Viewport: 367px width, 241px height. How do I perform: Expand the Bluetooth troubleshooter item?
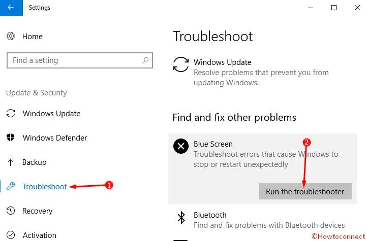pos(262,220)
